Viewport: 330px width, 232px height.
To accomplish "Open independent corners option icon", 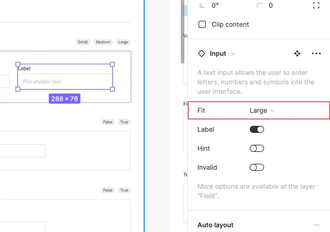I will point(316,5).
